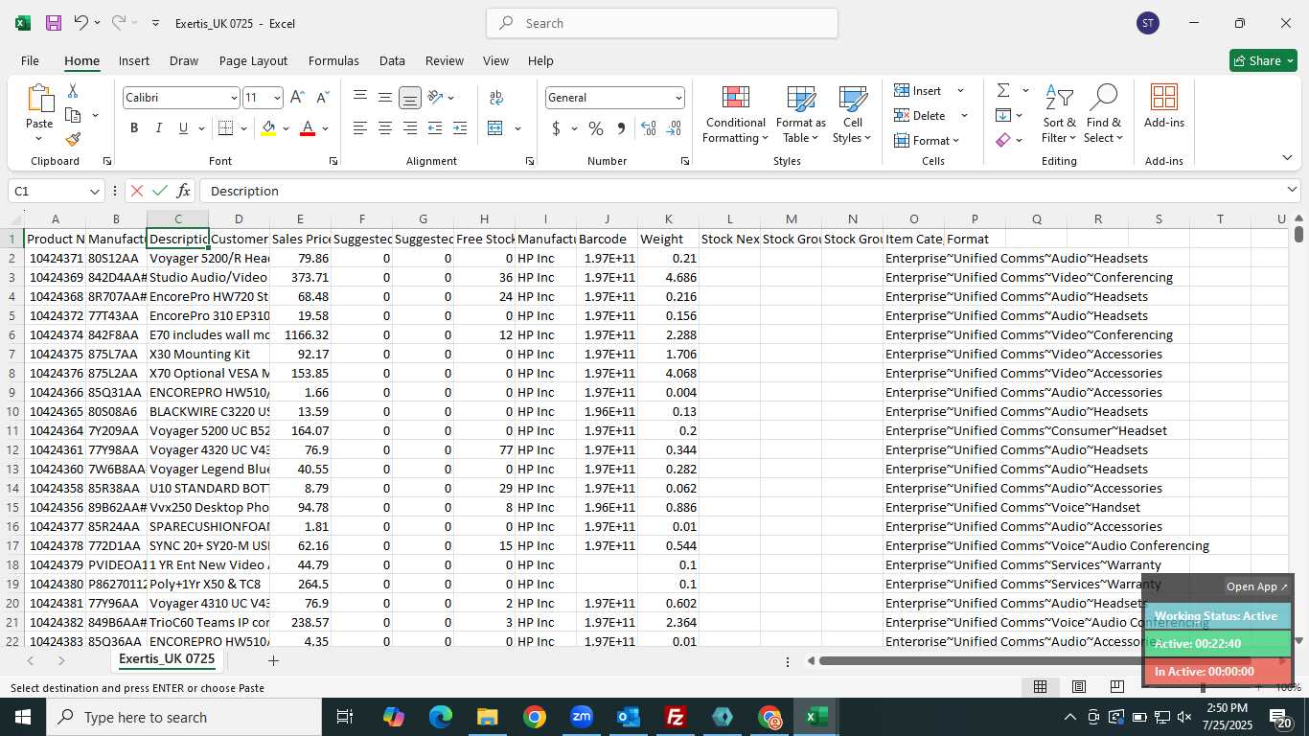This screenshot has width=1309, height=736.
Task: Open the font size 11 dropdown
Action: [x=277, y=98]
